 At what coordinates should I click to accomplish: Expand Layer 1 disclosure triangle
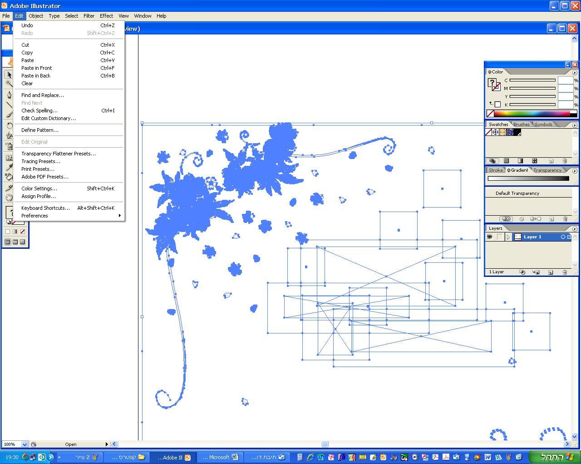[508, 237]
